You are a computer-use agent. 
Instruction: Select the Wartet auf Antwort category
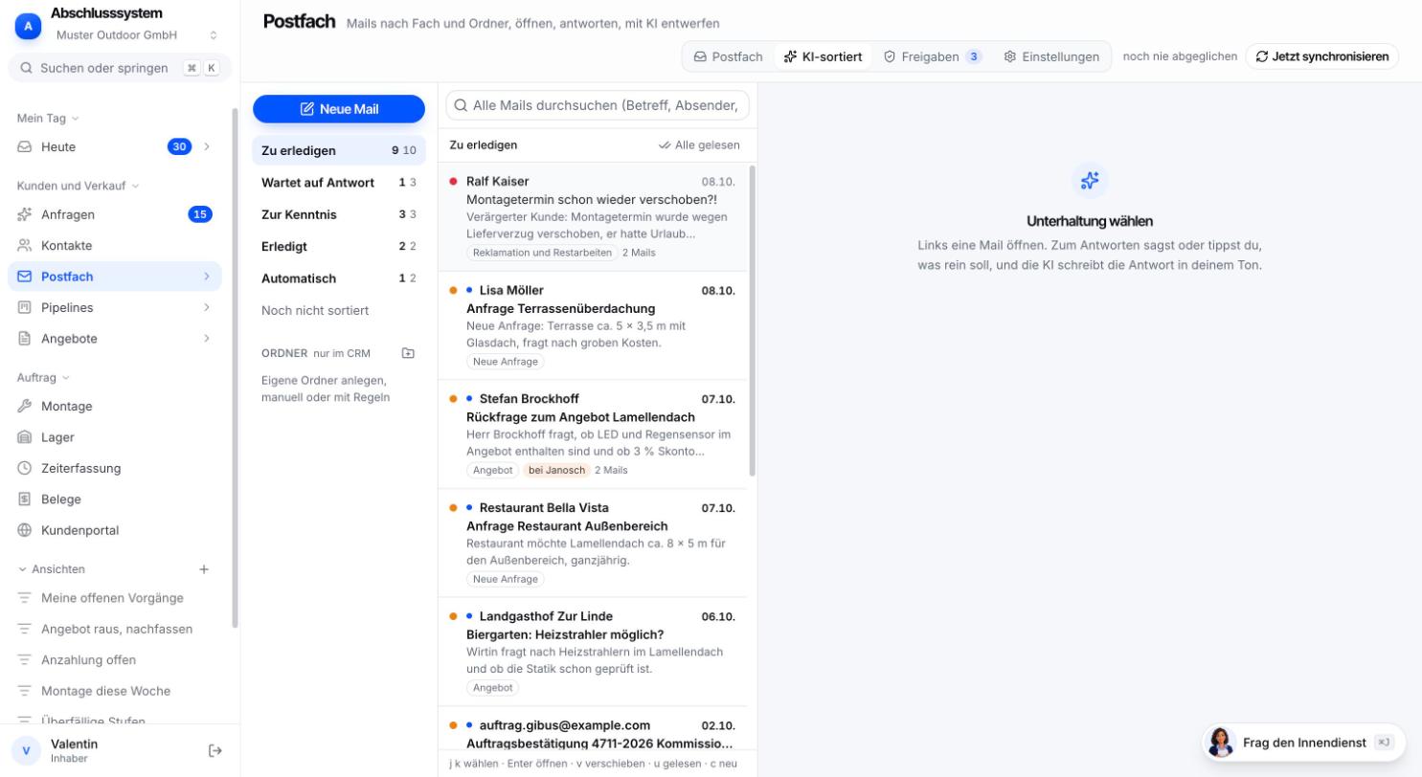[x=339, y=183]
